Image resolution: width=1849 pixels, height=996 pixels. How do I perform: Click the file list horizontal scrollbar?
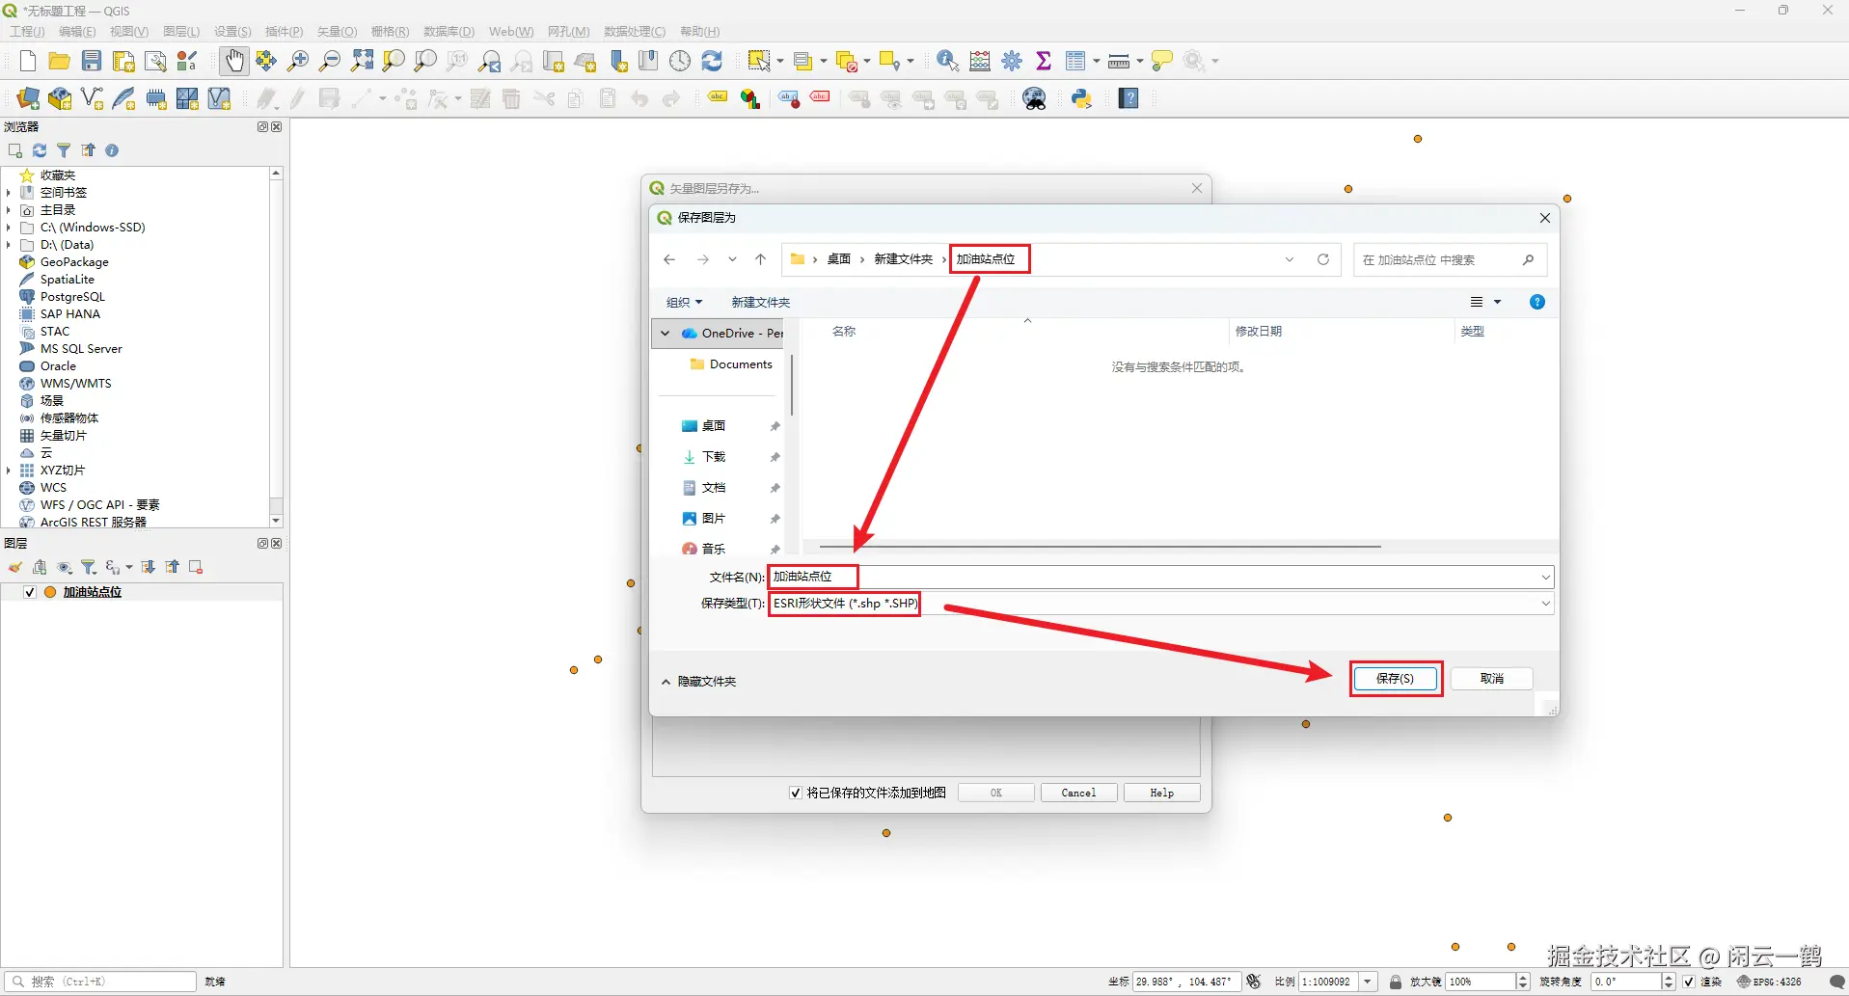[x=1101, y=547]
